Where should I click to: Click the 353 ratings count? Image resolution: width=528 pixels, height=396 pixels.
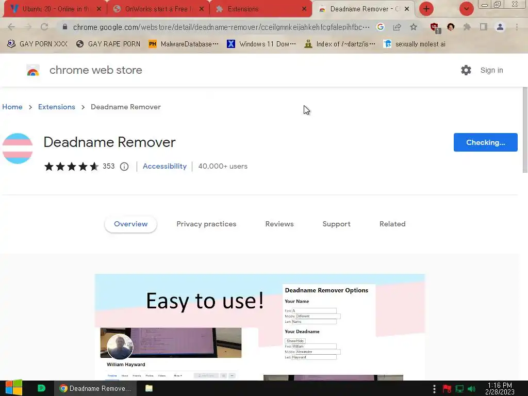(x=108, y=167)
